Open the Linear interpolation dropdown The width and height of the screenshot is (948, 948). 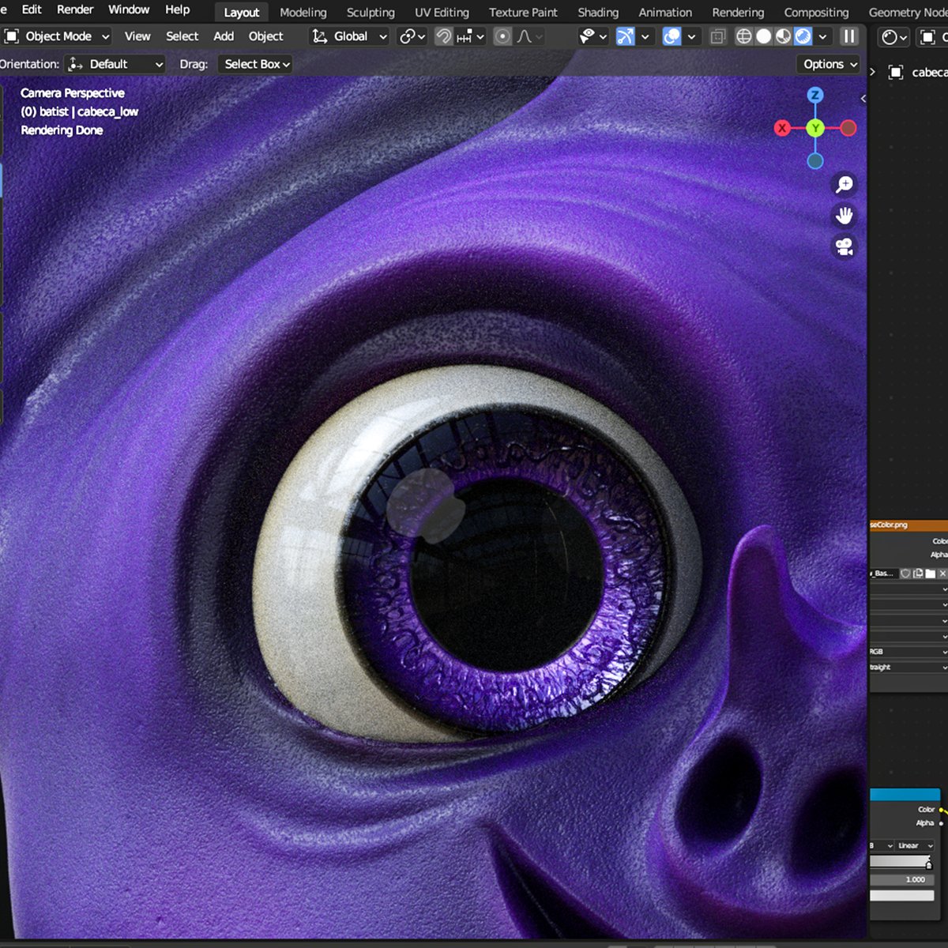click(x=915, y=845)
